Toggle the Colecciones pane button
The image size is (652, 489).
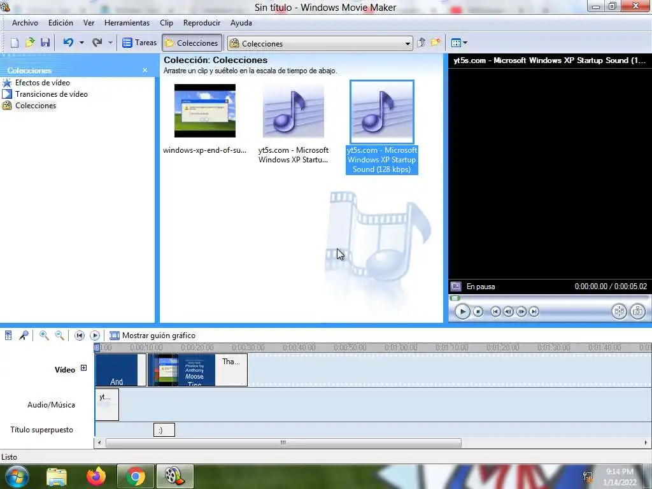[x=192, y=43]
